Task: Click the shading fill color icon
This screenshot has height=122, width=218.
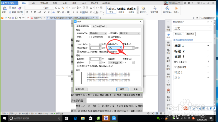Action: coord(96,12)
